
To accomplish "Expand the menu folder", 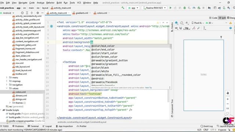I will click(7, 77).
